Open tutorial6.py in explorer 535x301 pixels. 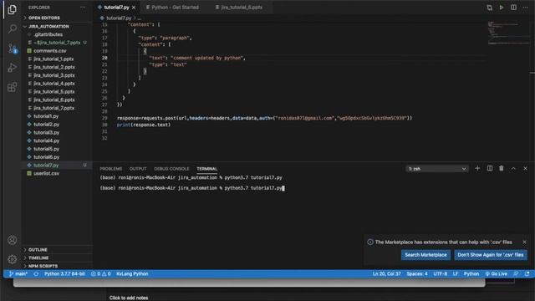tap(47, 157)
